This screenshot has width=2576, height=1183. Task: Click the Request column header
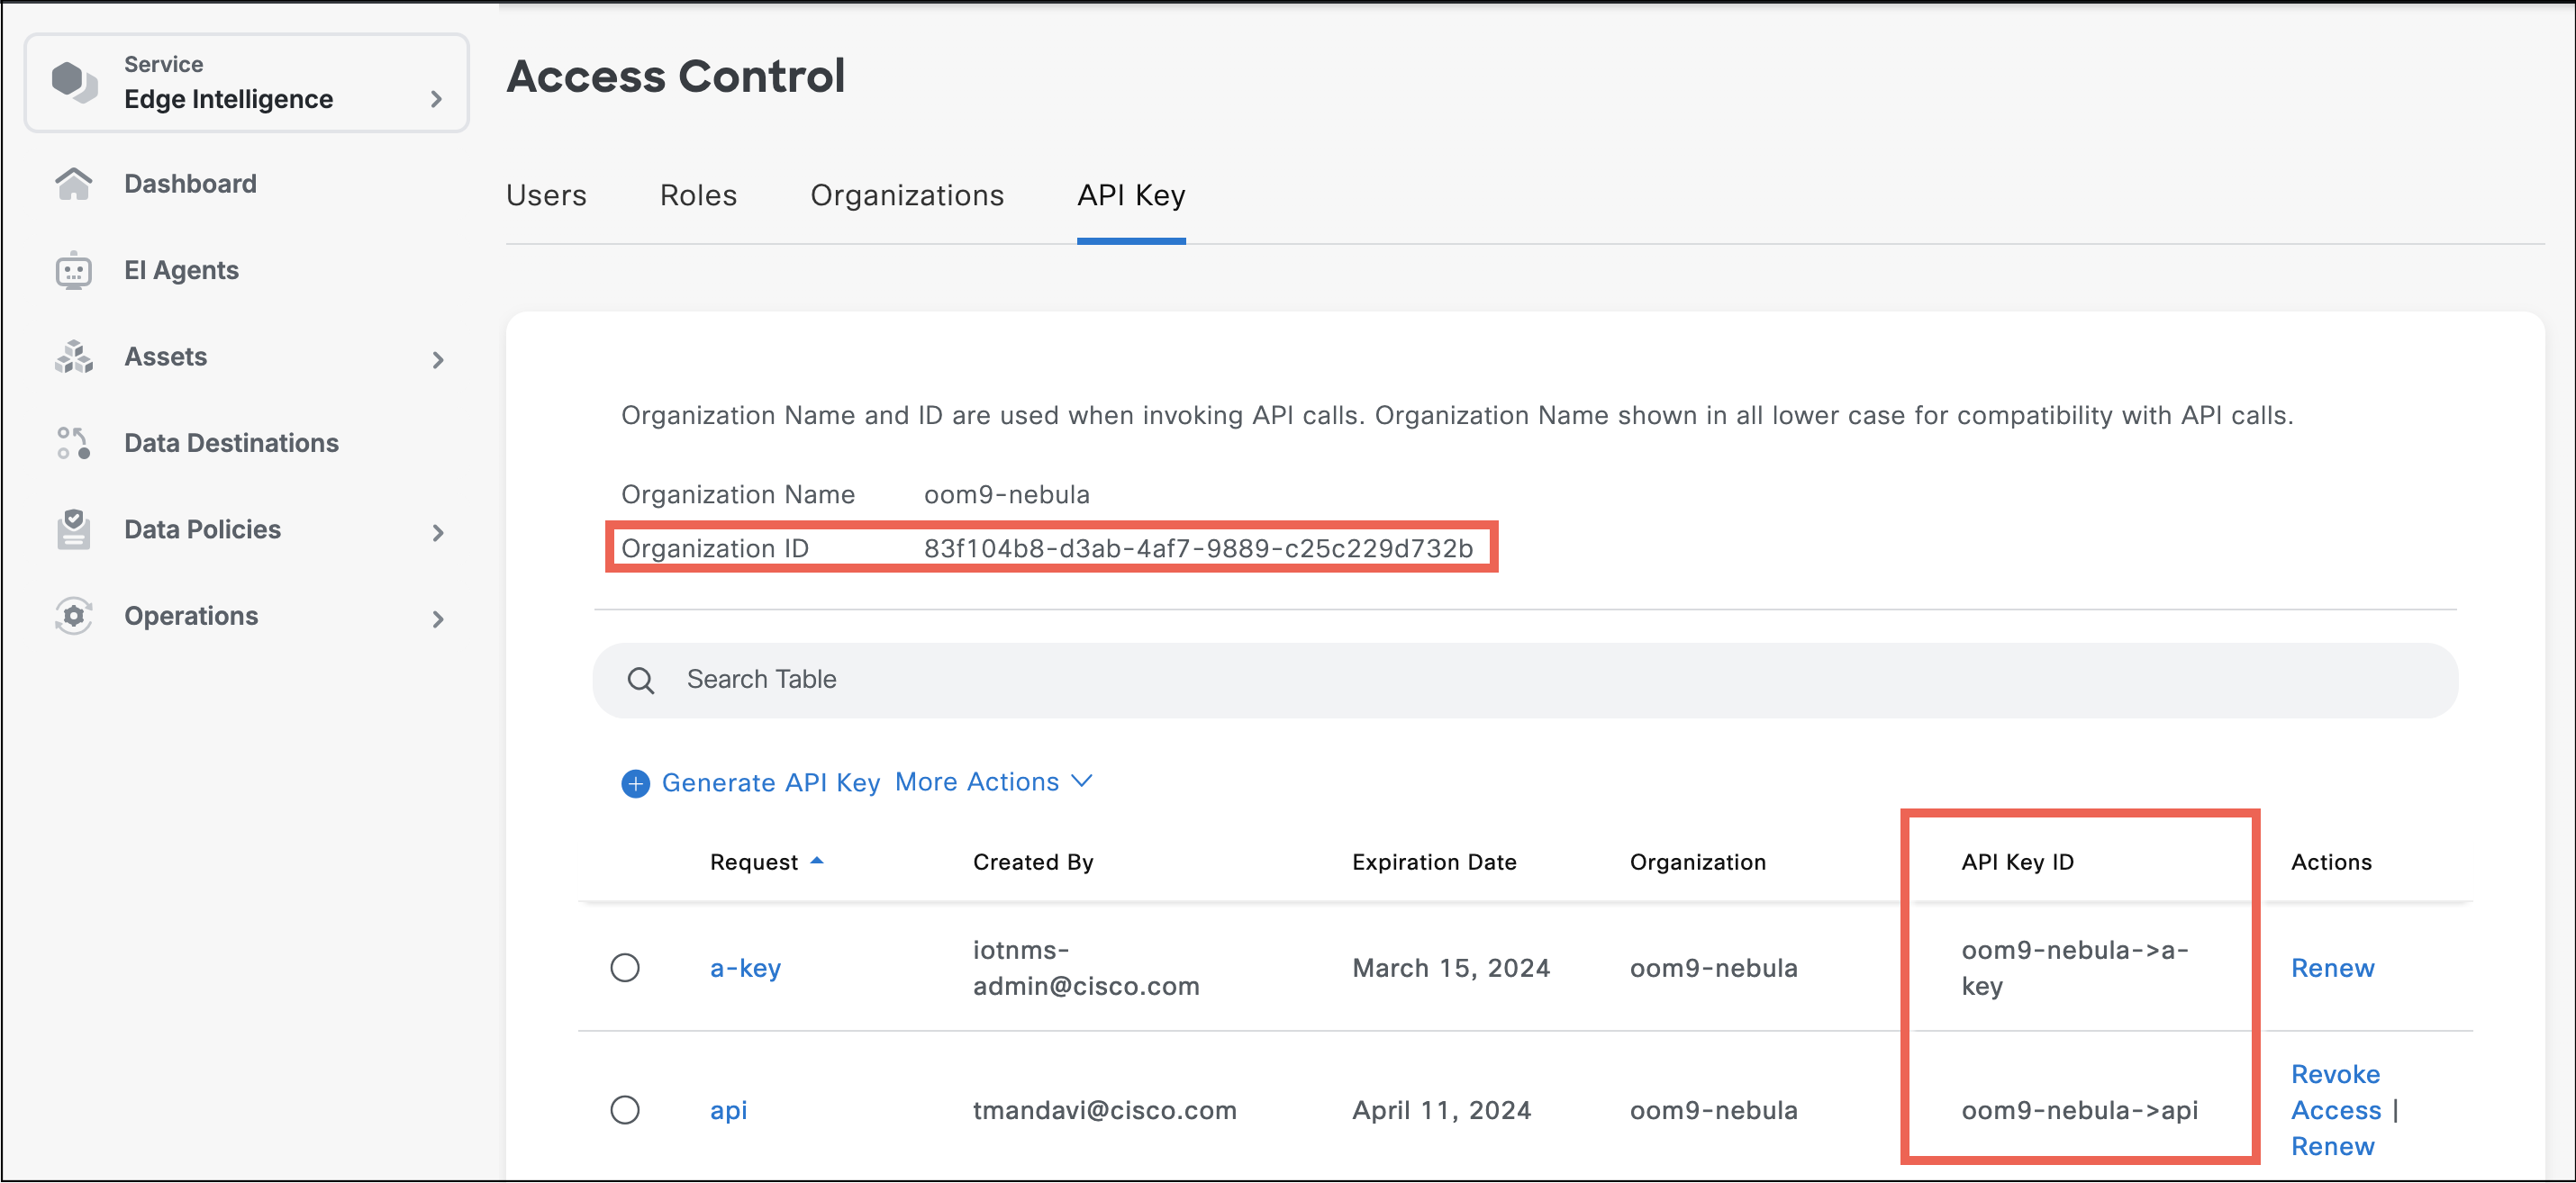coord(754,862)
